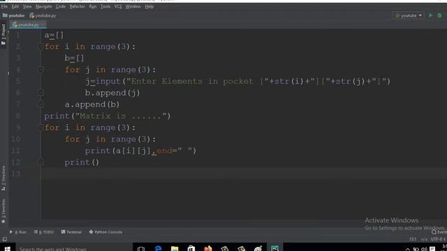Image resolution: width=447 pixels, height=251 pixels.
Task: Click the volume icon in system tray
Action: pos(424,250)
